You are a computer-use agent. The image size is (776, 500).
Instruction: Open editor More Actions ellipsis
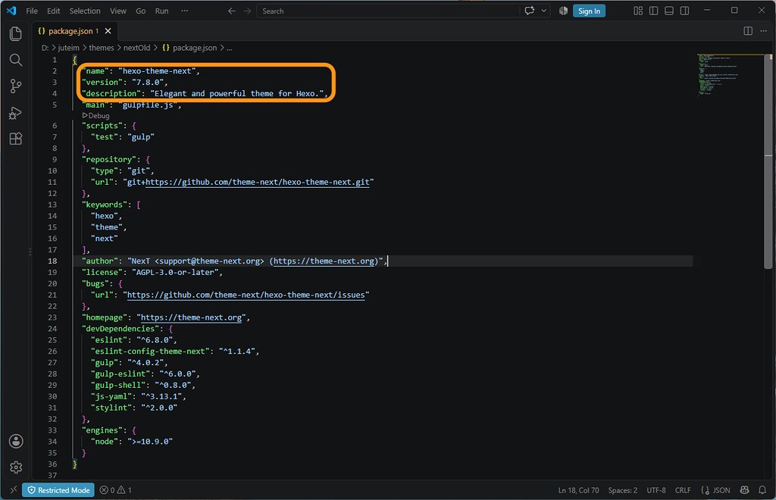763,31
